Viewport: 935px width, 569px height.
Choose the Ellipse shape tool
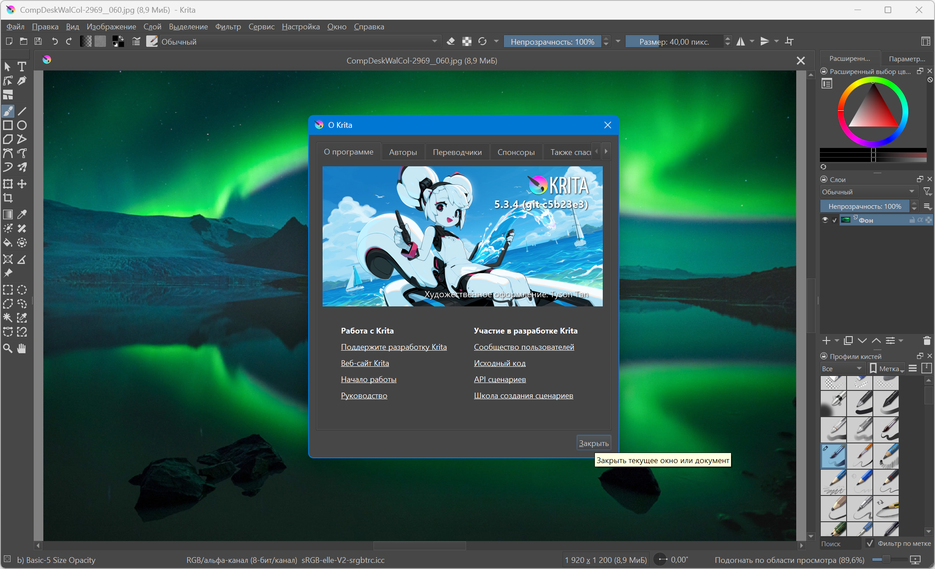click(x=22, y=125)
